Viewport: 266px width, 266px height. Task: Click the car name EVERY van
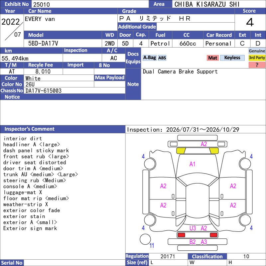pos(40,19)
